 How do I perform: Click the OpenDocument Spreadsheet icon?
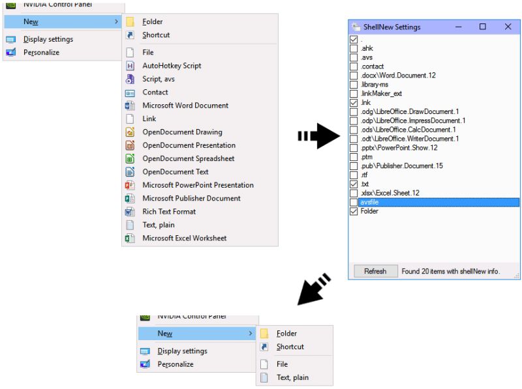pyautogui.click(x=130, y=158)
